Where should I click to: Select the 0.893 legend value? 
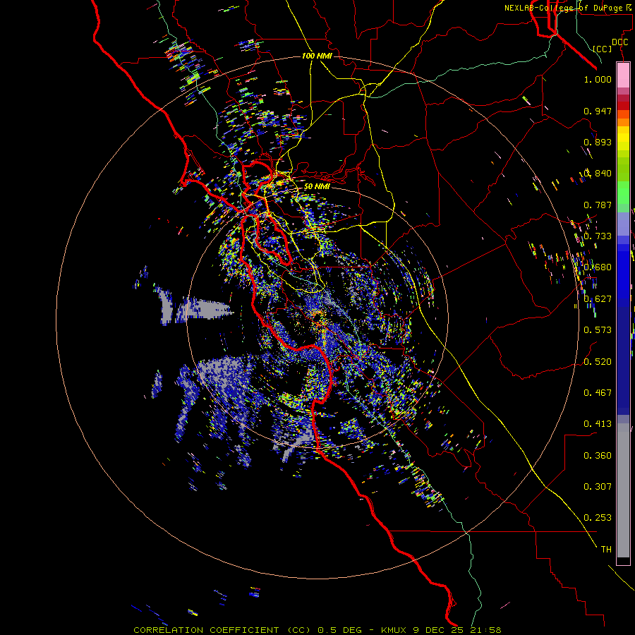598,142
